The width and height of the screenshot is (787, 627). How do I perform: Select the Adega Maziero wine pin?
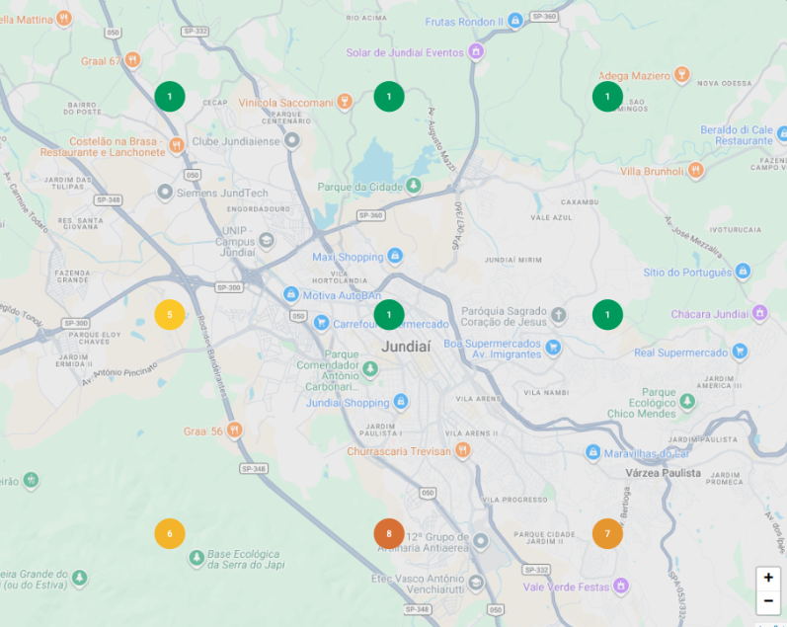[x=681, y=75]
